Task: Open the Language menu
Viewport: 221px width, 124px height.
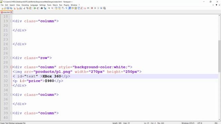Action: (34, 5)
